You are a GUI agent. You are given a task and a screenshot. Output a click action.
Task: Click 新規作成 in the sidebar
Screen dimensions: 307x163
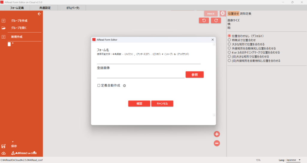[17, 37]
